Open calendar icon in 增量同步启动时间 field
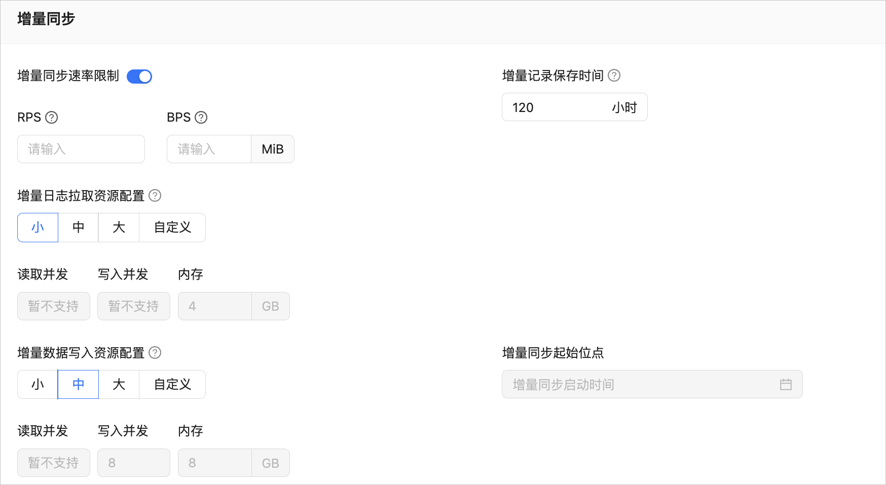 [786, 385]
